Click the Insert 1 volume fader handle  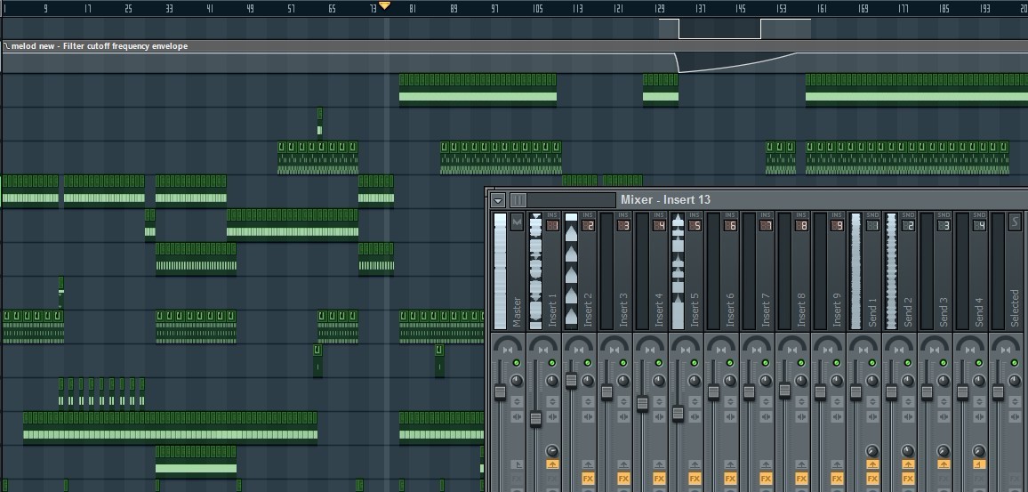(x=535, y=417)
